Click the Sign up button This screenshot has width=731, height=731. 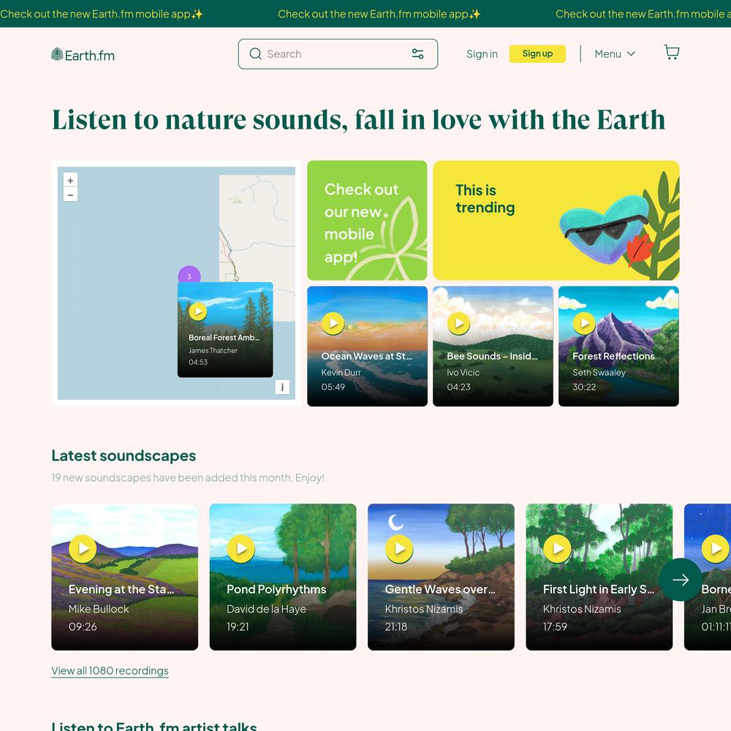tap(537, 53)
